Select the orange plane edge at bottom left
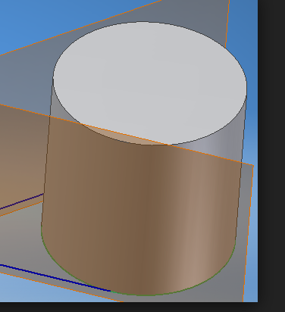 point(61,287)
